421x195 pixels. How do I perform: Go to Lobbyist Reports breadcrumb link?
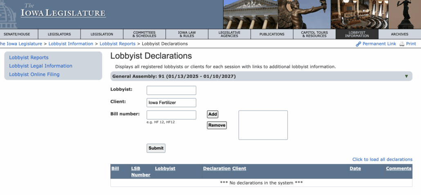point(117,44)
